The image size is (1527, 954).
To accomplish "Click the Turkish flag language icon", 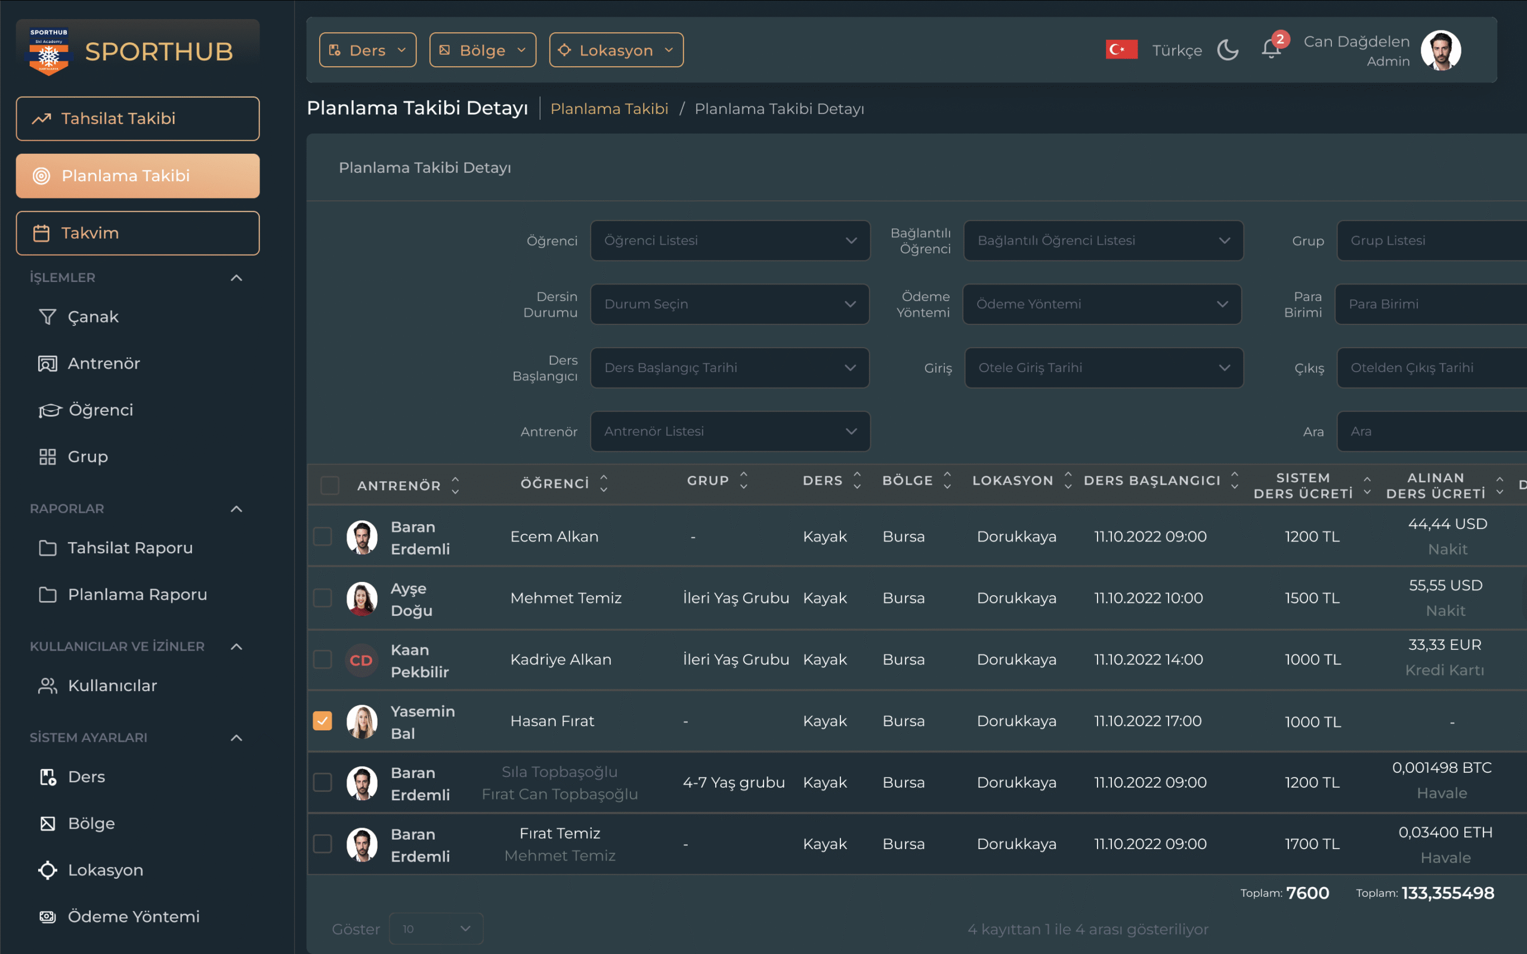I will [1121, 49].
